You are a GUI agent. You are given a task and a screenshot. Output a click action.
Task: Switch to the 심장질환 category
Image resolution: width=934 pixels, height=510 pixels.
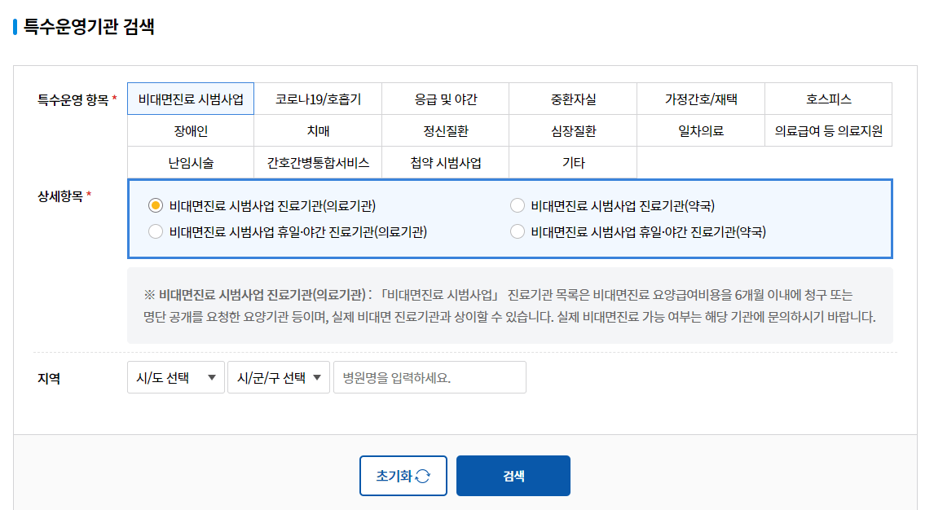click(x=572, y=130)
